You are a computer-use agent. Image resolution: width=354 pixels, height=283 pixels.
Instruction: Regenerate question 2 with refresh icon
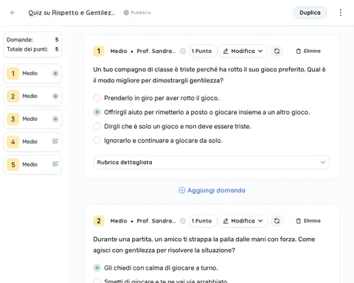277,221
